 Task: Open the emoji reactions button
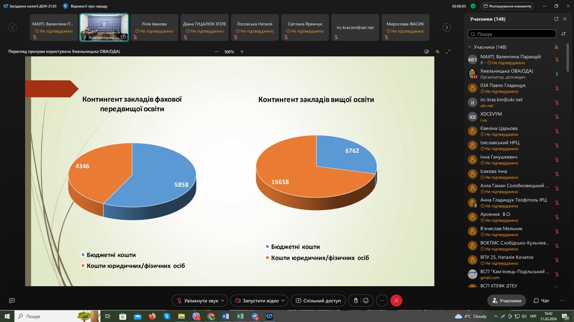[366, 301]
